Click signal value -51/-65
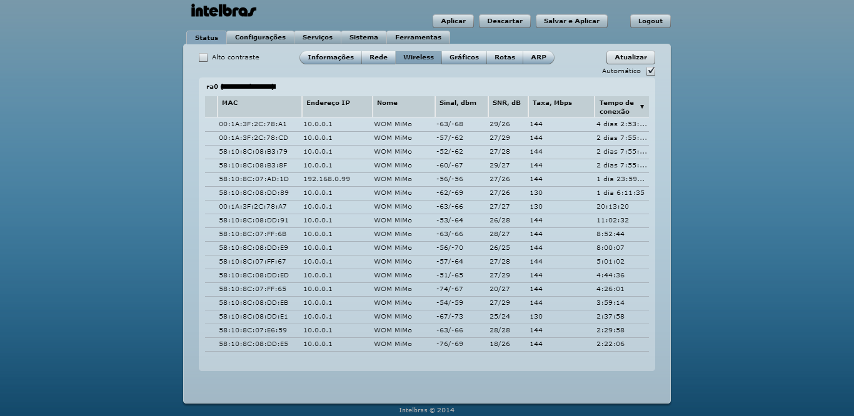854x416 pixels. (450, 275)
